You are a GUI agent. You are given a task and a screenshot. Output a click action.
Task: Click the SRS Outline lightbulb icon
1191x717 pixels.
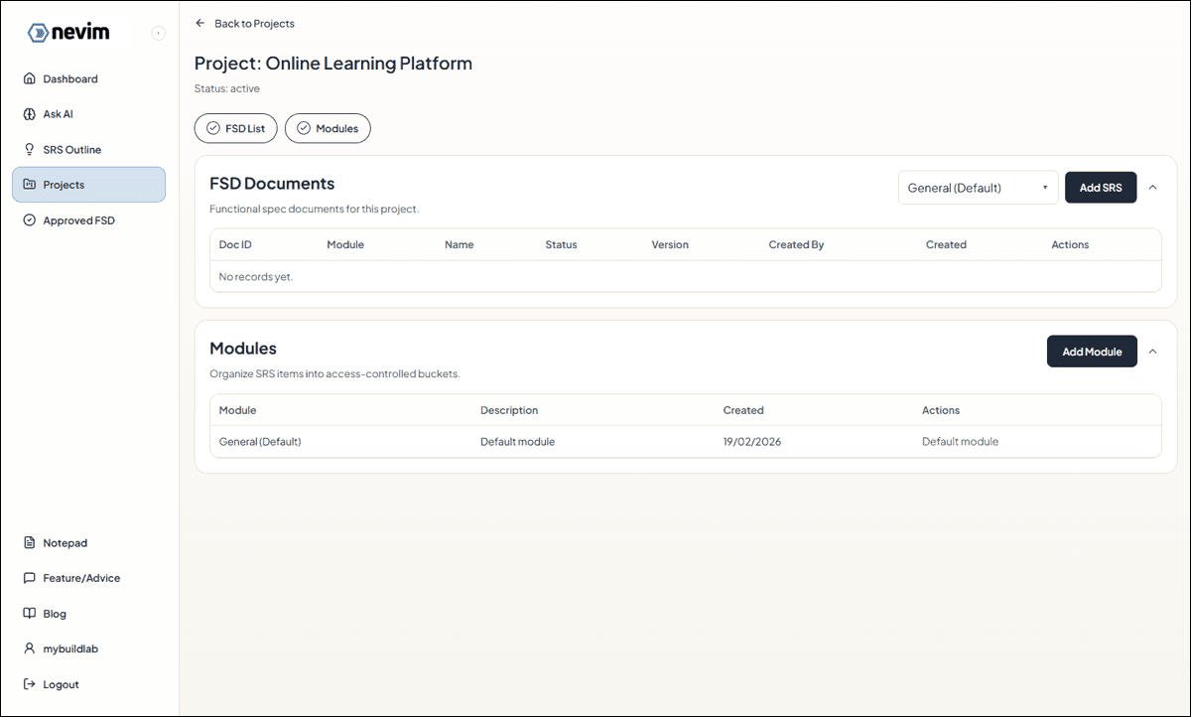tap(29, 149)
